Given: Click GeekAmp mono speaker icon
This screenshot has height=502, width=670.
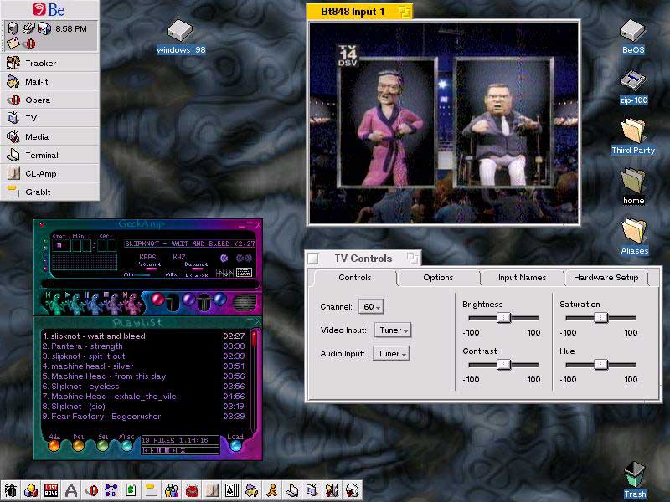Looking at the screenshot, I should tap(224, 258).
